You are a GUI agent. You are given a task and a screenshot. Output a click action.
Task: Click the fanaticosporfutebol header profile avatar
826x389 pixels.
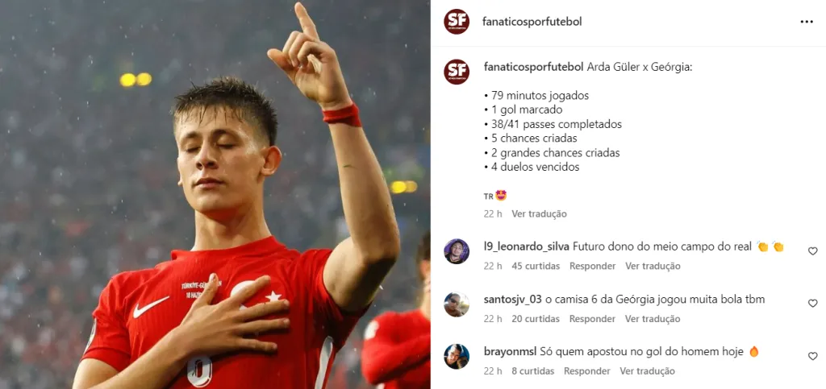457,22
